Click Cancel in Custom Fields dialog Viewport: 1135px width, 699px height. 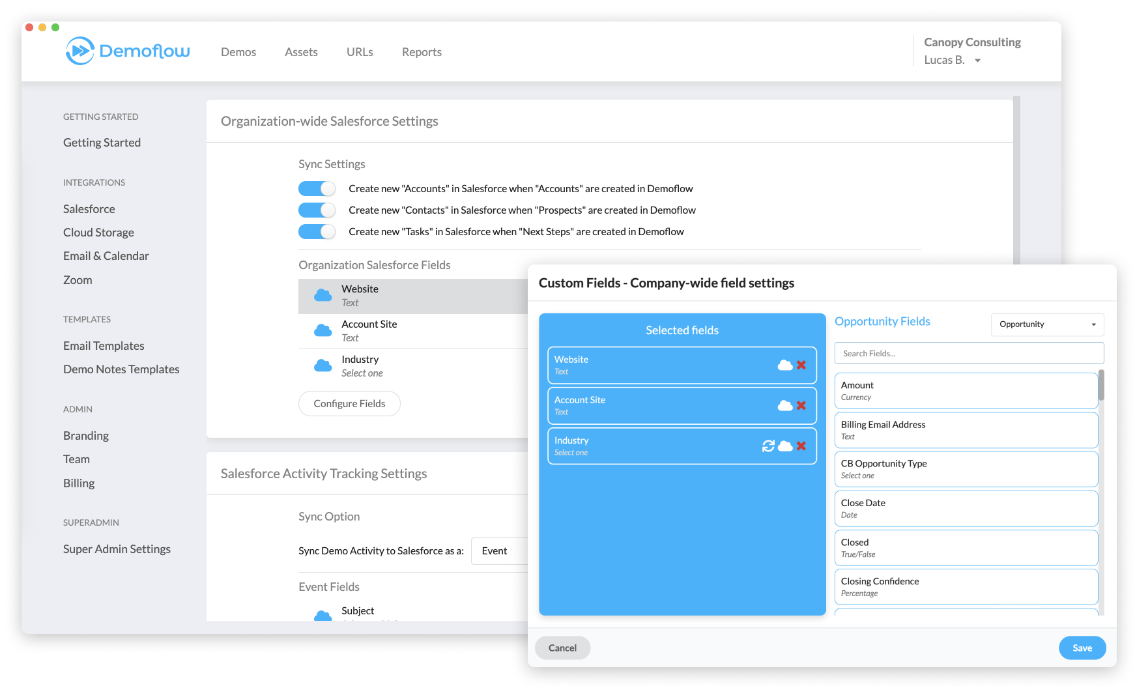click(x=562, y=648)
